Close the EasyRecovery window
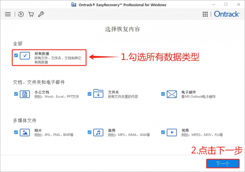Screen dimensions: 245x172 [239, 5]
